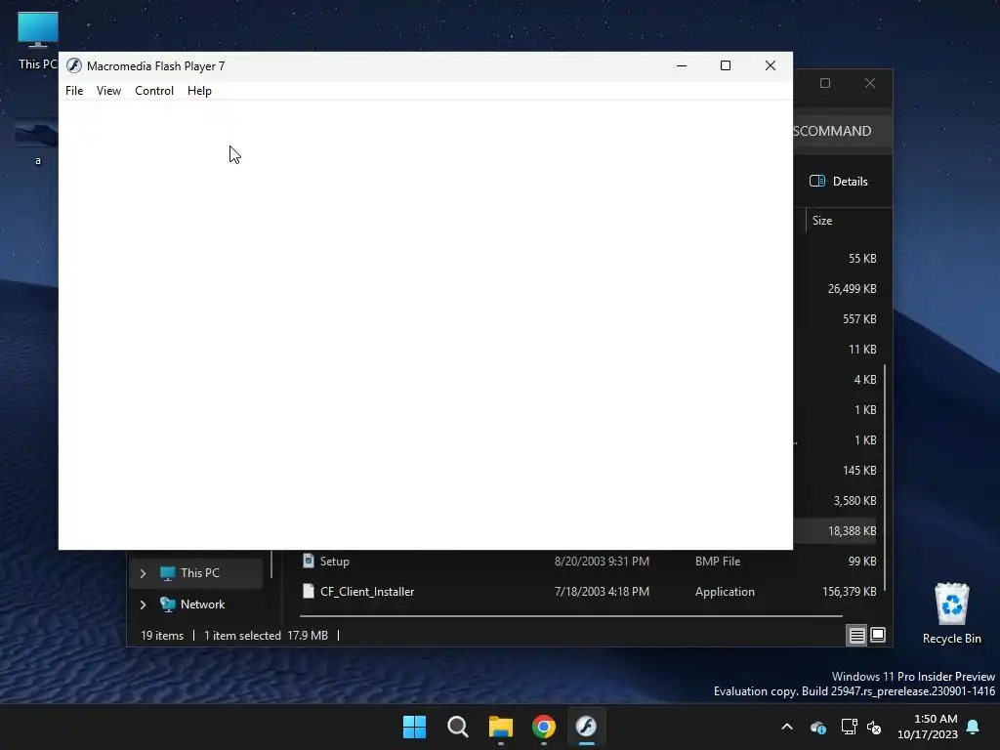The width and height of the screenshot is (1000, 750).
Task: Open the File menu in Flash Player
Action: [74, 91]
